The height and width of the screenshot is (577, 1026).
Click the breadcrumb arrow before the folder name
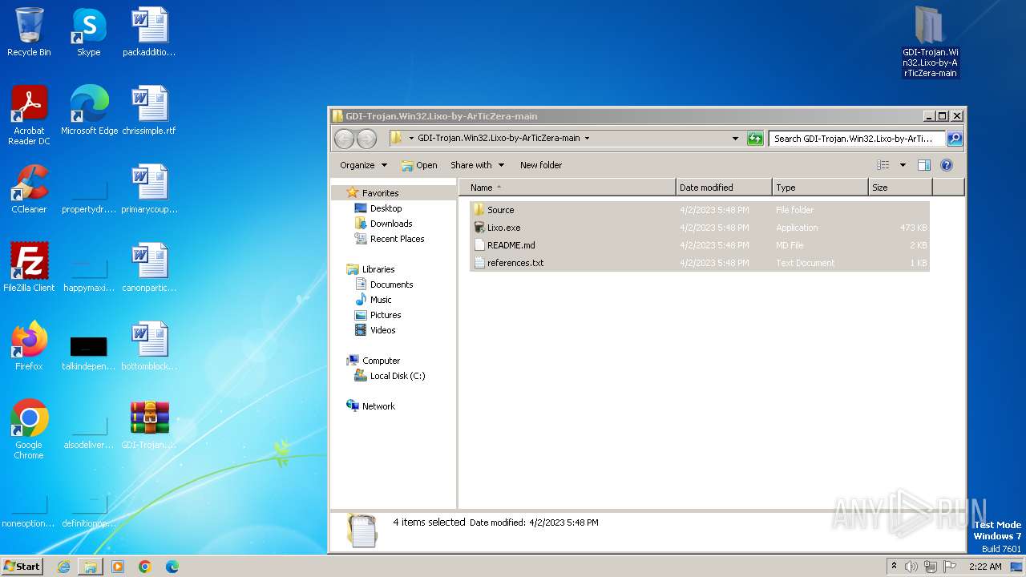[411, 139]
